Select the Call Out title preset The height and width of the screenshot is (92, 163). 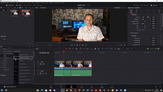(x=23, y=61)
